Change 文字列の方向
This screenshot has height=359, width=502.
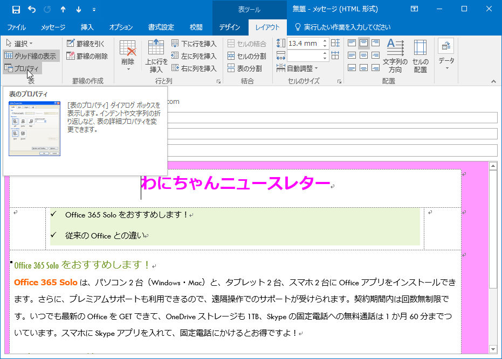click(395, 56)
